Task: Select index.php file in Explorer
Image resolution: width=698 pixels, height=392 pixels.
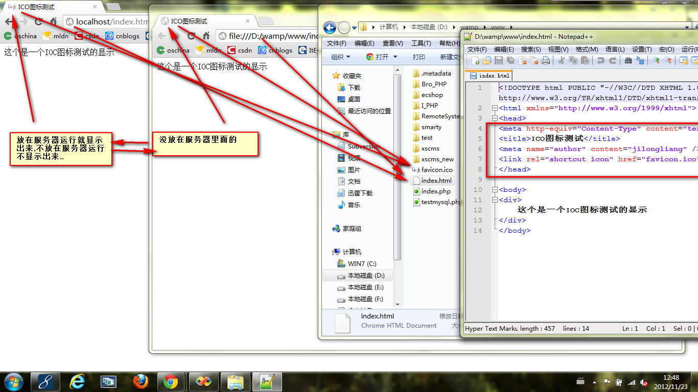Action: click(x=432, y=191)
